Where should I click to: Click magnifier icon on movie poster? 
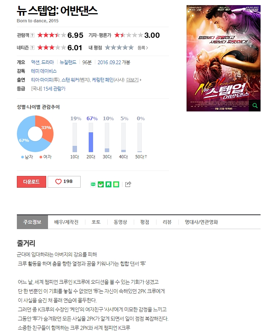point(255,106)
